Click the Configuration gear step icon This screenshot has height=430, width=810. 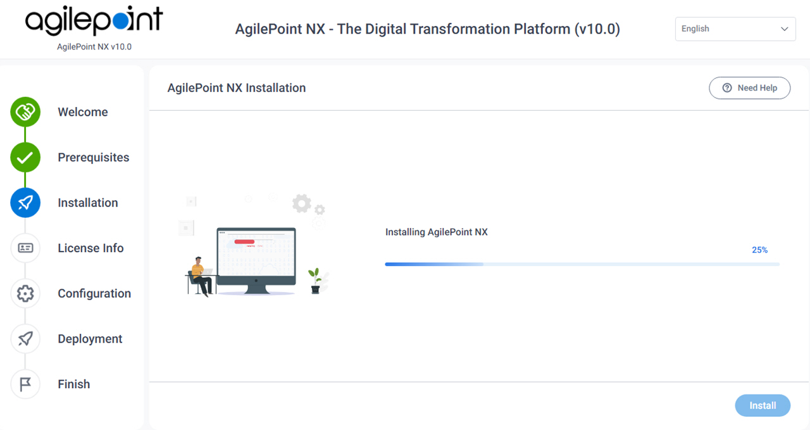coord(25,293)
